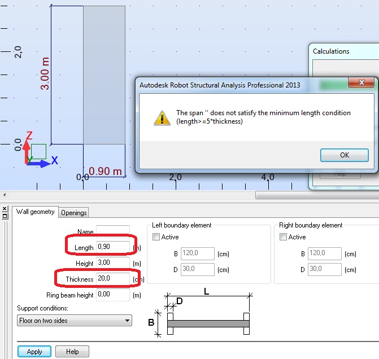
Task: Click the 3.00 m dimension label
Action: click(45, 74)
